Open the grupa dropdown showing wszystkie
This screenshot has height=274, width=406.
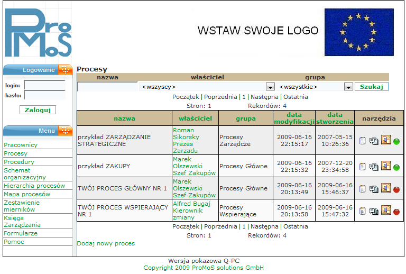(x=315, y=87)
